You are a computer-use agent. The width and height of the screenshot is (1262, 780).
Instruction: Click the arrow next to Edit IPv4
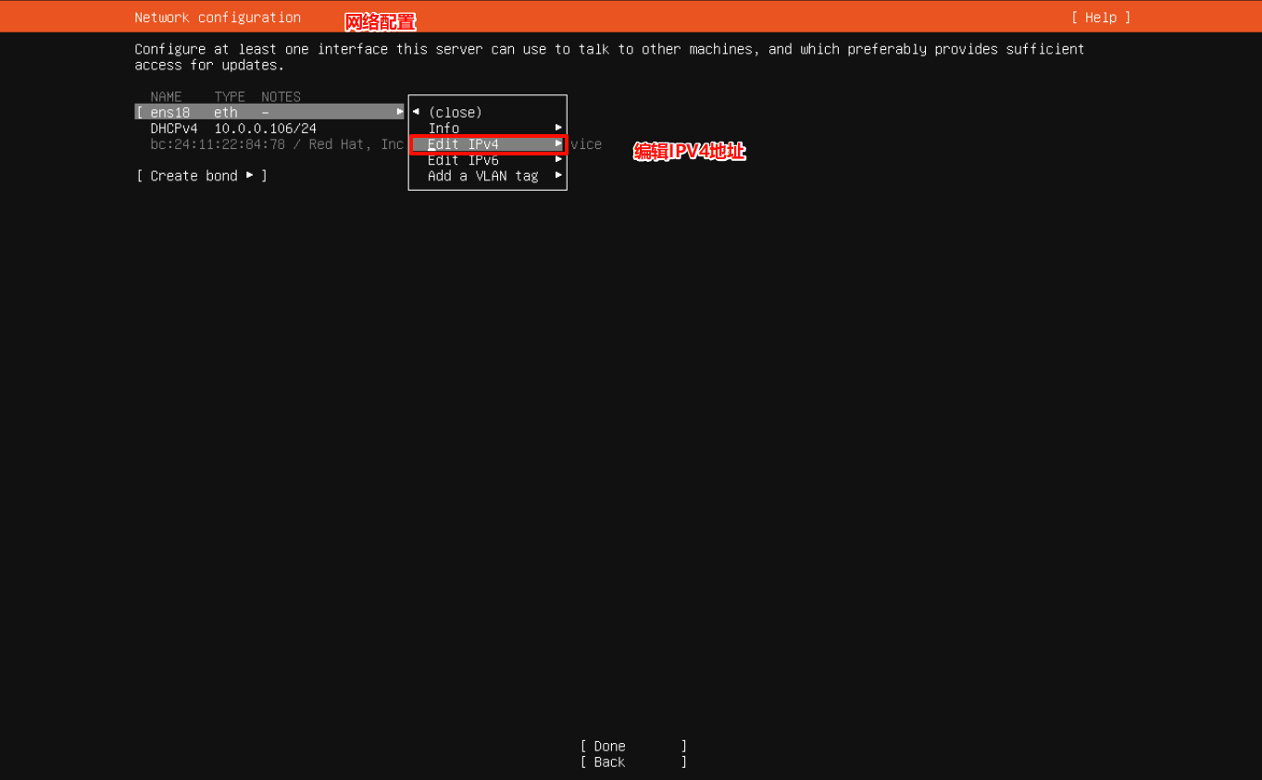pos(558,143)
